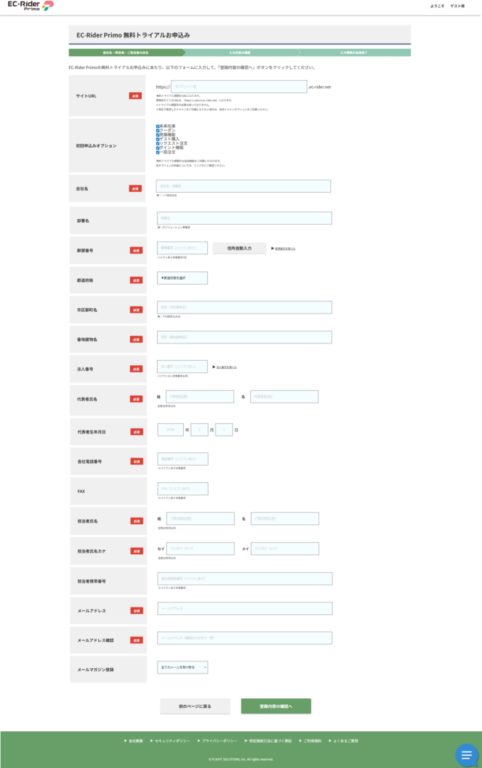Open the blue chat widget icon
The image size is (482, 768).
coord(466,754)
